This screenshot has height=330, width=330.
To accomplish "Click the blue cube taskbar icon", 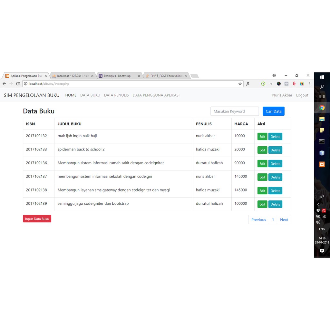I will 322,153.
